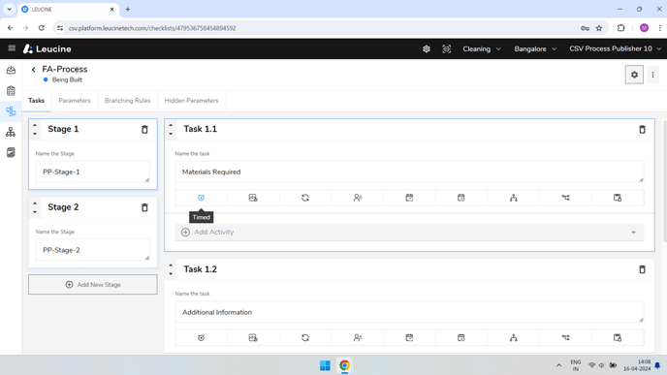
Task: Open CSV Process Publisher 10 user dropdown
Action: tap(615, 48)
